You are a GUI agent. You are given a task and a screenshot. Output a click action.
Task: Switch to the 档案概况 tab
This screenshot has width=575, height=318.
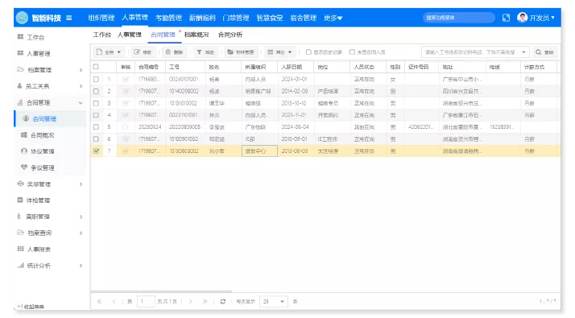tap(196, 35)
